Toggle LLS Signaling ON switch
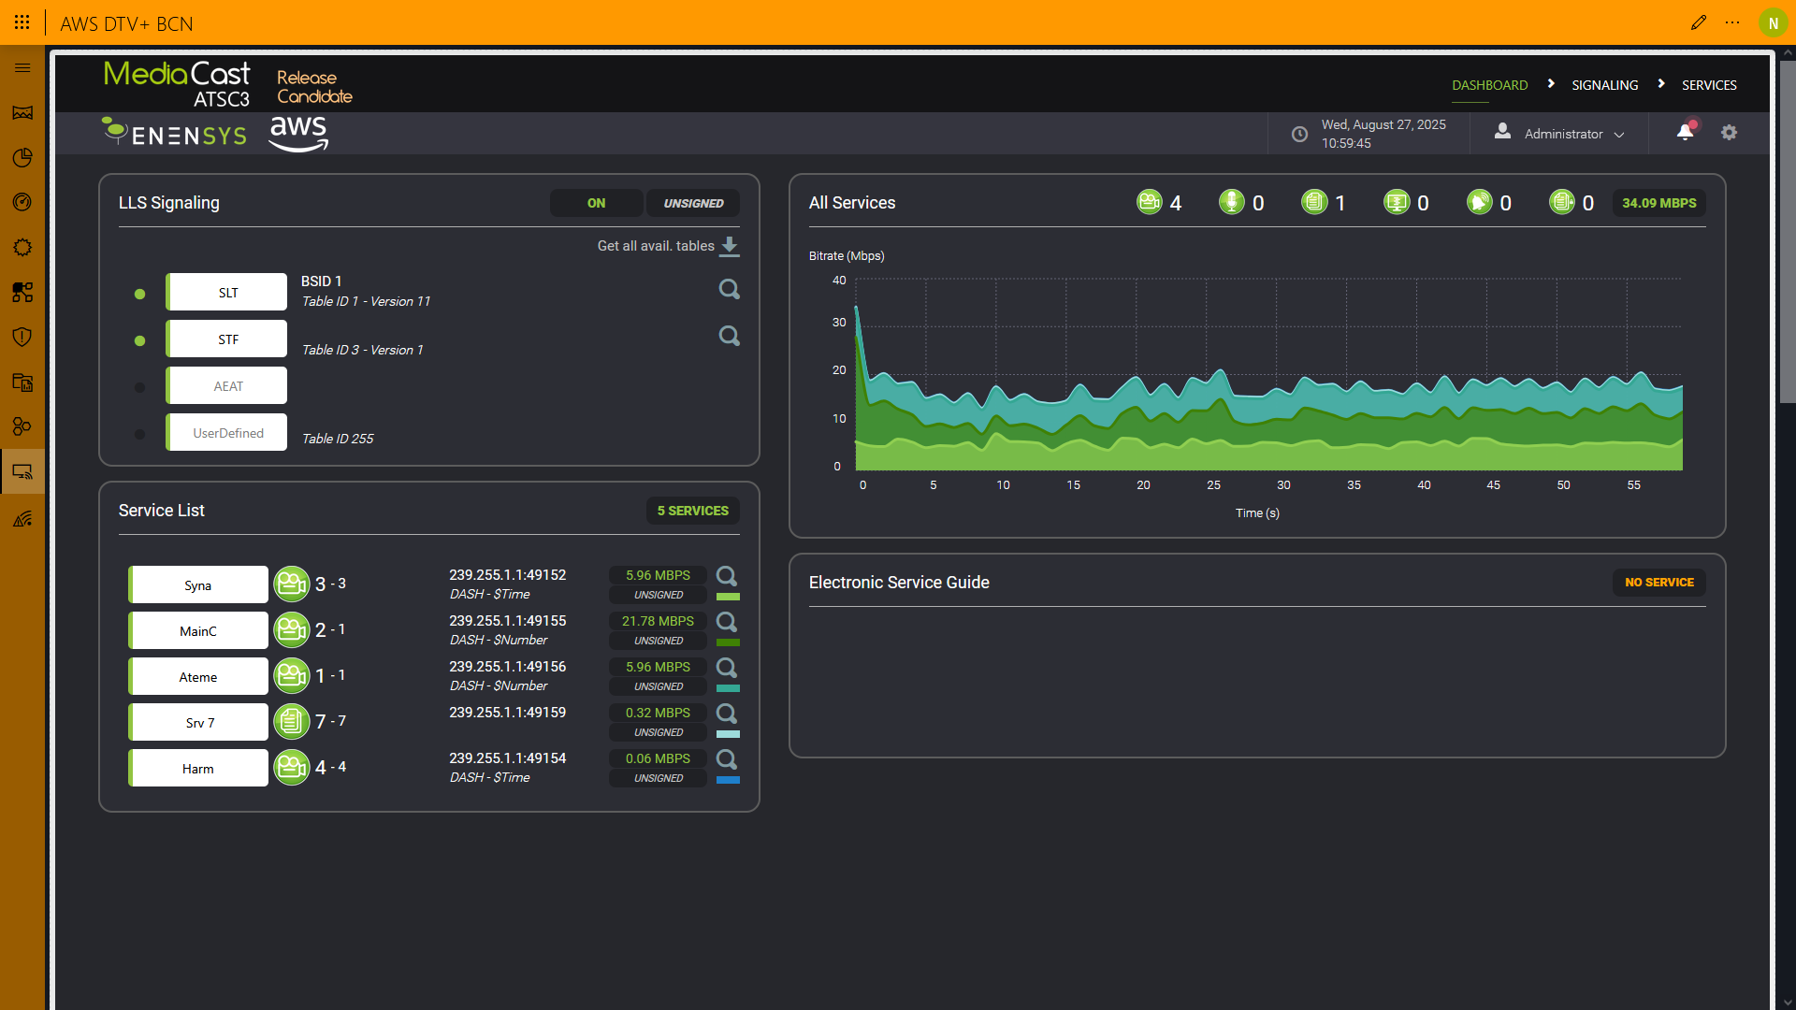This screenshot has width=1796, height=1010. tap(596, 203)
